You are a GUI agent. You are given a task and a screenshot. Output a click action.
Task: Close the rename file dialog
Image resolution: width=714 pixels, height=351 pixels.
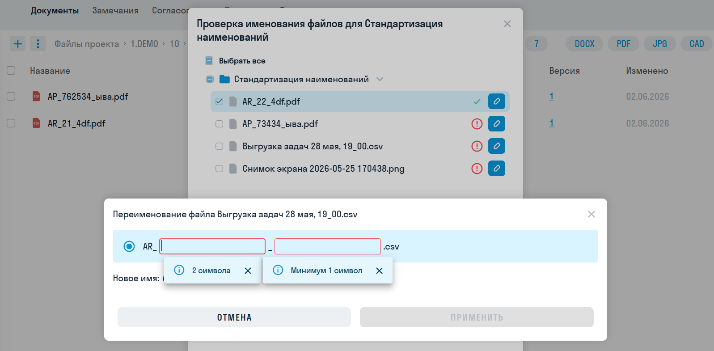click(591, 214)
